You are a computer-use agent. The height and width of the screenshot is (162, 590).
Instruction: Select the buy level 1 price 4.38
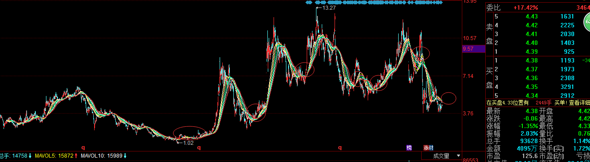pyautogui.click(x=531, y=60)
